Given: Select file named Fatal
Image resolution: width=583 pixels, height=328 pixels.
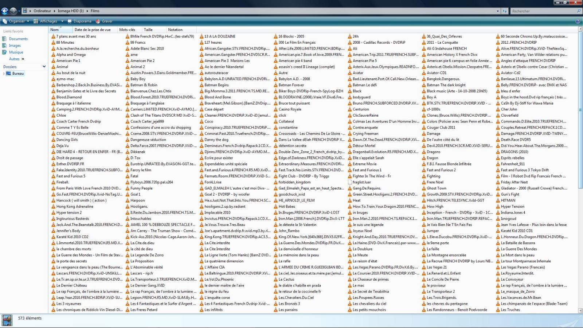Looking at the screenshot, I should [134, 176].
